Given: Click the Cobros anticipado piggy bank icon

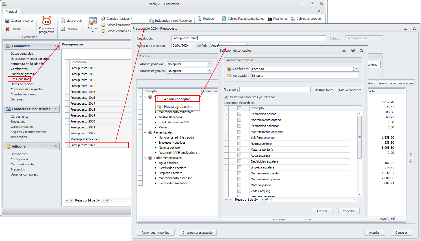Looking at the screenshot, I should point(293,19).
